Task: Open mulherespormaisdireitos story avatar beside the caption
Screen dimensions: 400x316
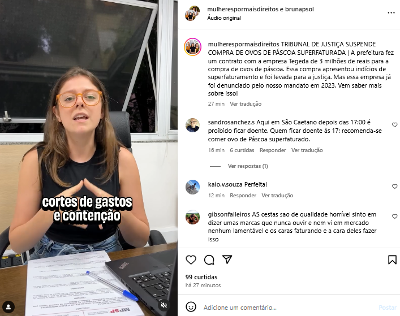Action: pos(192,47)
